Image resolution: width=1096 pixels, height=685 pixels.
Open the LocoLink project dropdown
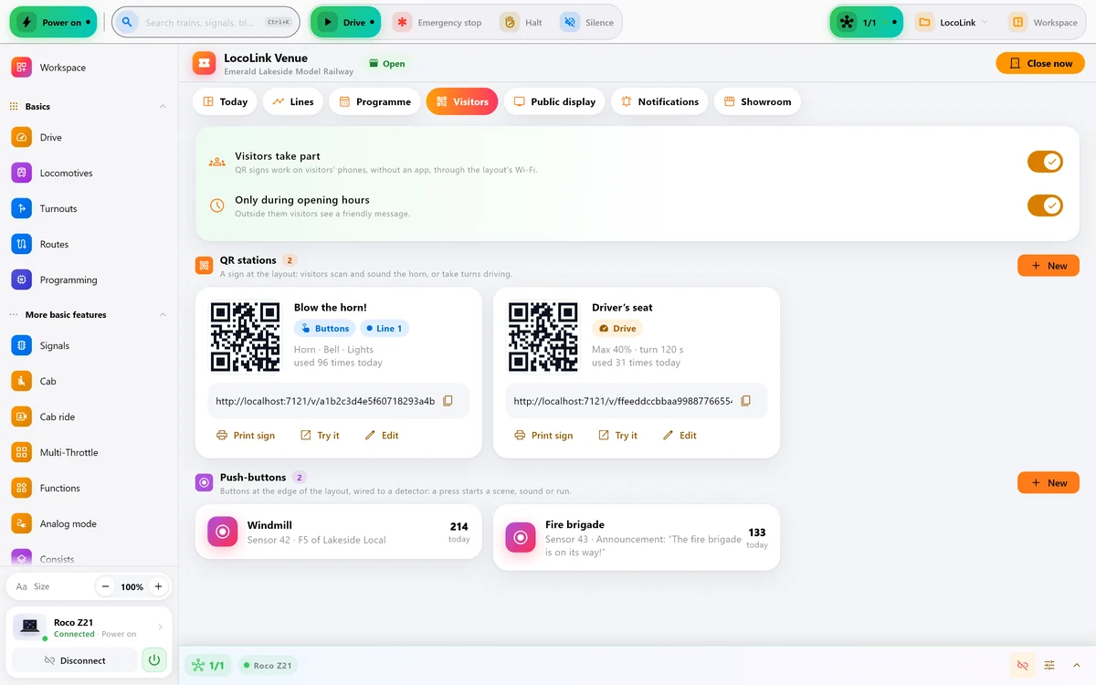[x=952, y=23]
